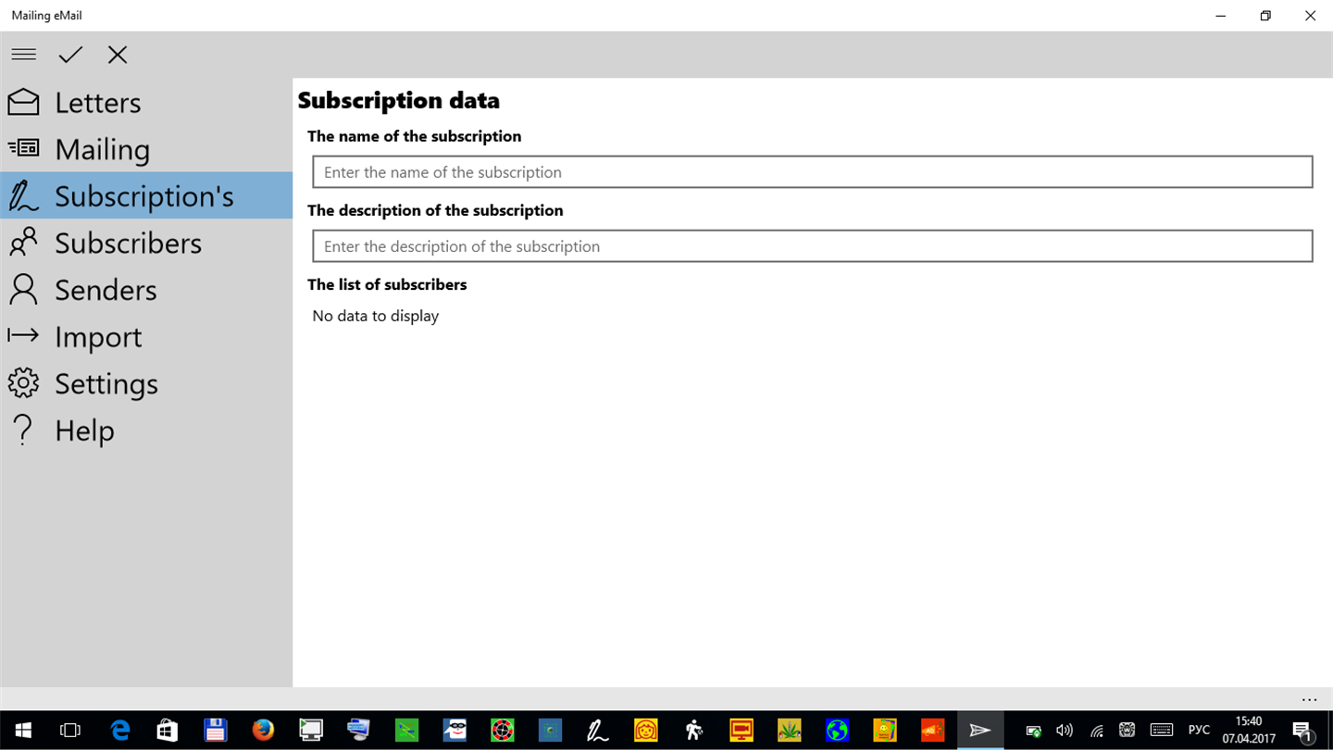Navigate to Senders
Viewport: 1333px width, 750px height.
click(x=146, y=290)
